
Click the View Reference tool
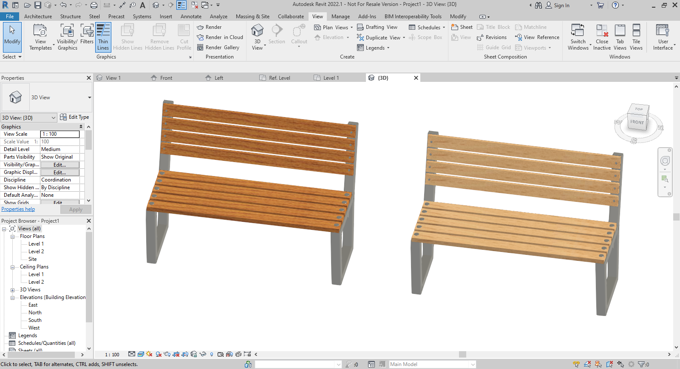coord(537,37)
